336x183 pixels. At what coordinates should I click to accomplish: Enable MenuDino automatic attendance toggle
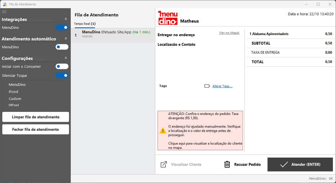point(62,47)
